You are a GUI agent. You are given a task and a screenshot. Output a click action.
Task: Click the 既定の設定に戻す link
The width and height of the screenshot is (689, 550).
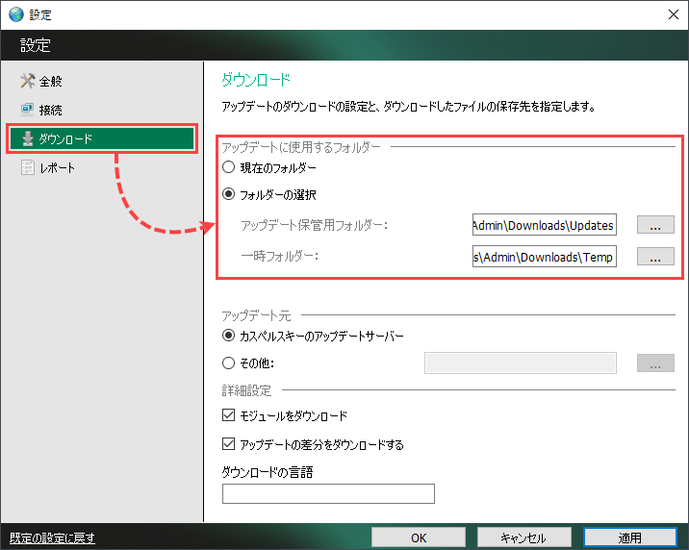click(53, 538)
